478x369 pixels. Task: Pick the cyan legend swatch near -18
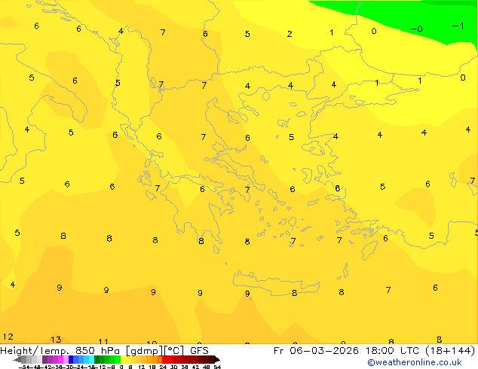tap(91, 359)
